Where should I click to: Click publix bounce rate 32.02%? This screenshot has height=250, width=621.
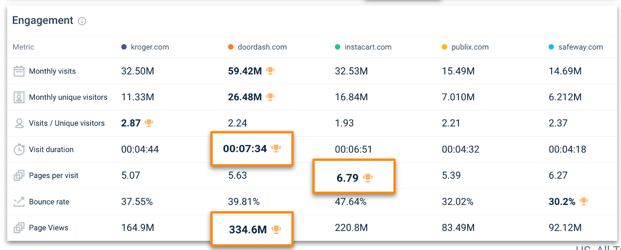click(x=457, y=202)
